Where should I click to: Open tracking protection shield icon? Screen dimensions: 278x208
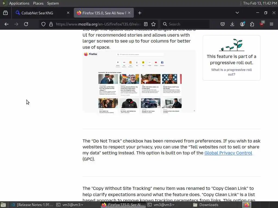click(43, 24)
